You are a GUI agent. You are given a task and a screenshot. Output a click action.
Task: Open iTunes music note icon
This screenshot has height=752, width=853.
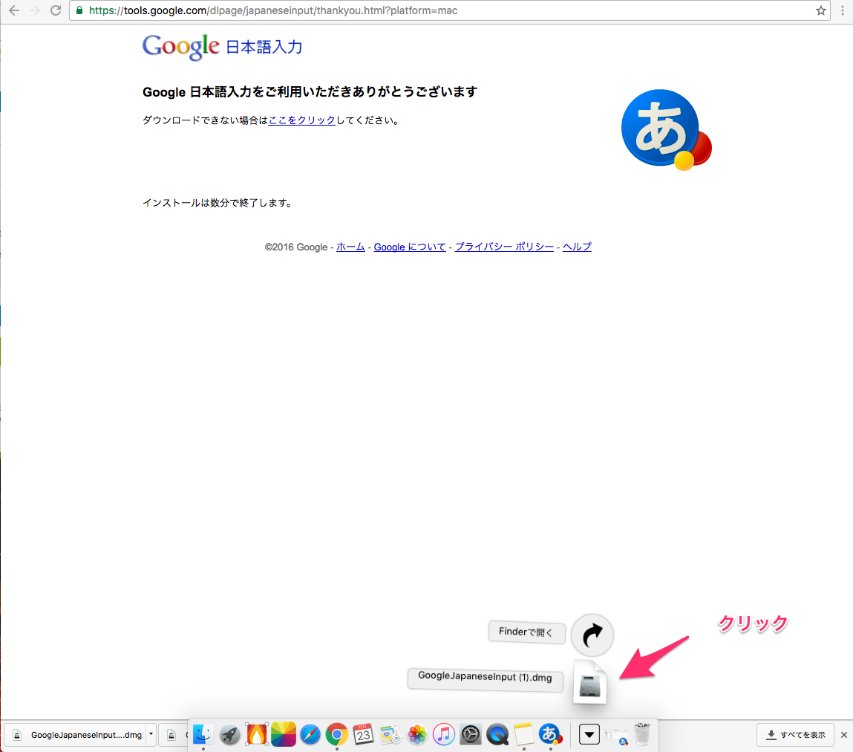pyautogui.click(x=444, y=735)
